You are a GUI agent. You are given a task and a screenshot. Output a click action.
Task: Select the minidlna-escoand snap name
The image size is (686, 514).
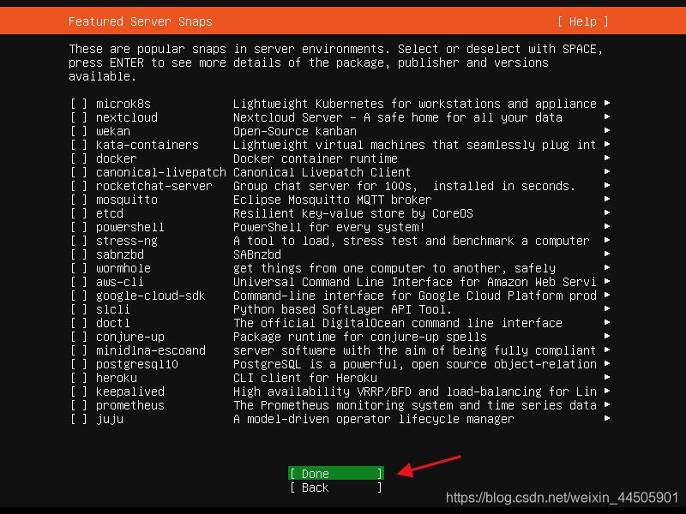point(151,350)
